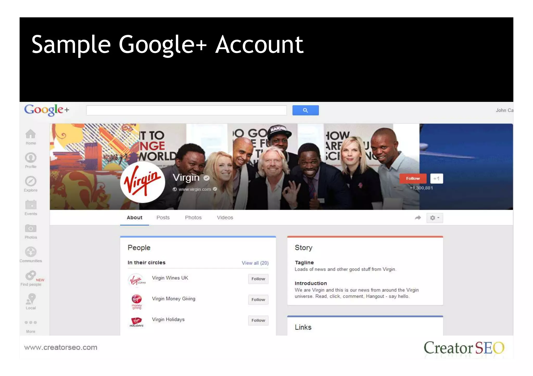Open the Local map pin icon
The width and height of the screenshot is (533, 376).
31,299
